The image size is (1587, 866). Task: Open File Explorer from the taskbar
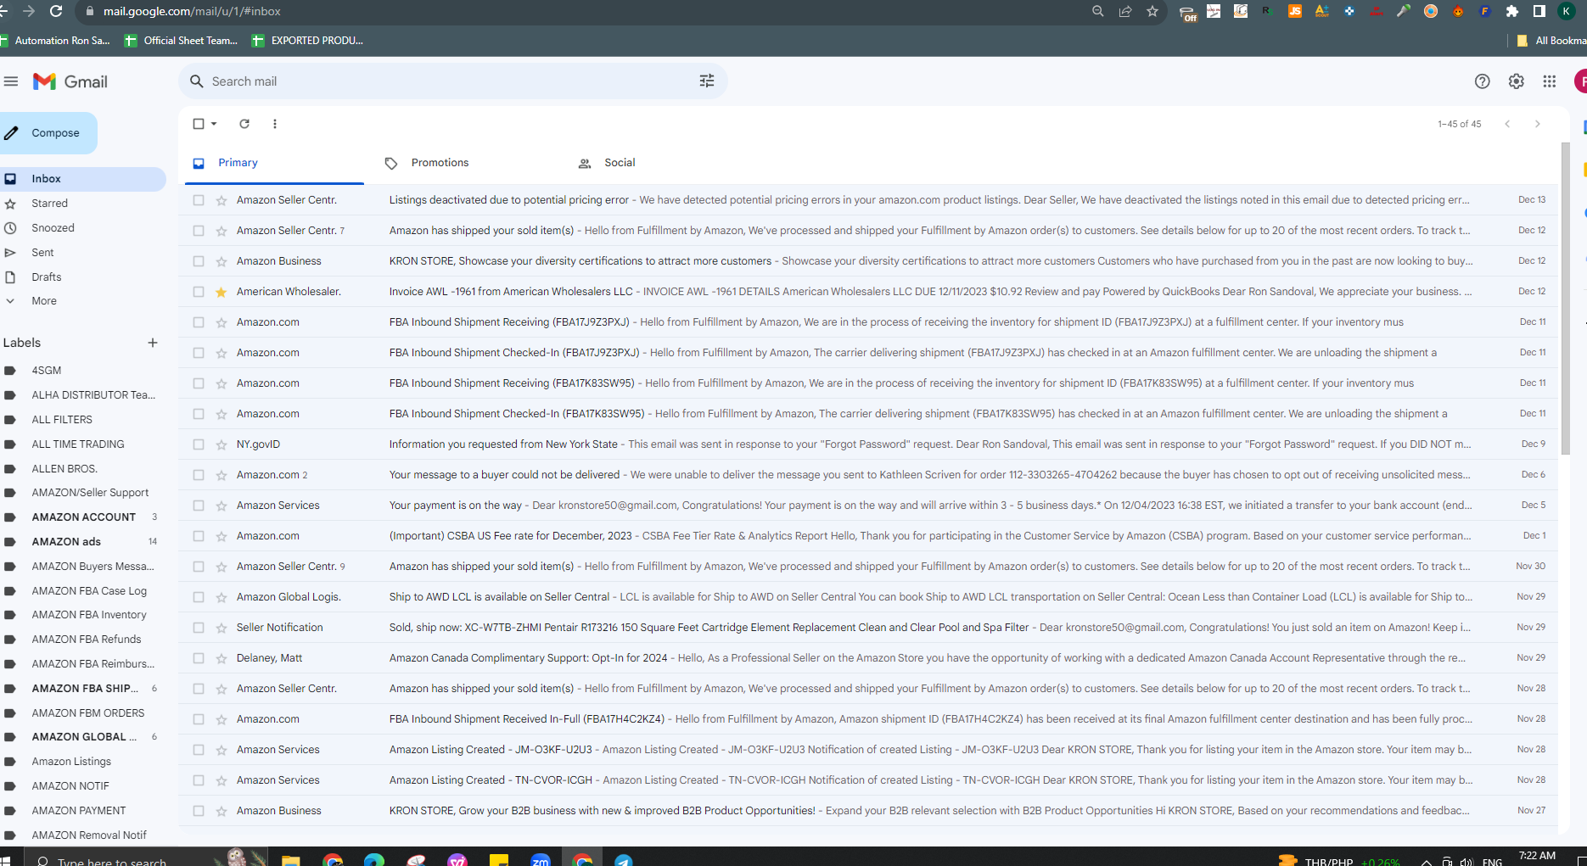click(291, 860)
